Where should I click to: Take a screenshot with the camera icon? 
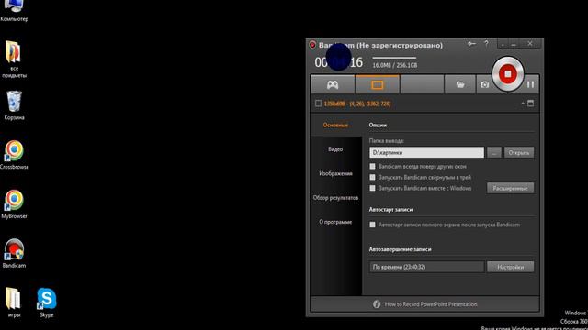(484, 85)
